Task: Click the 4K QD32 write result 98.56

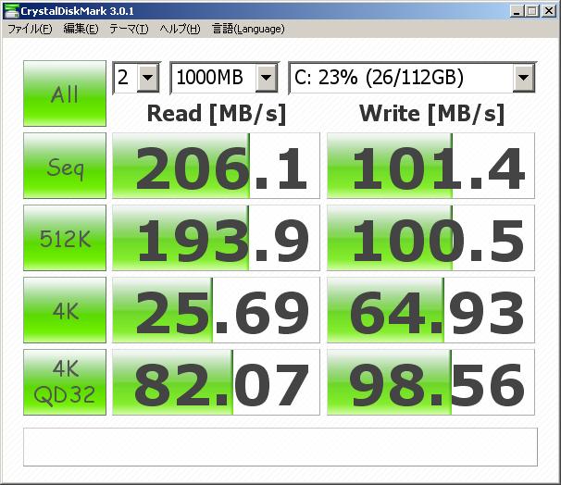Action: point(430,382)
